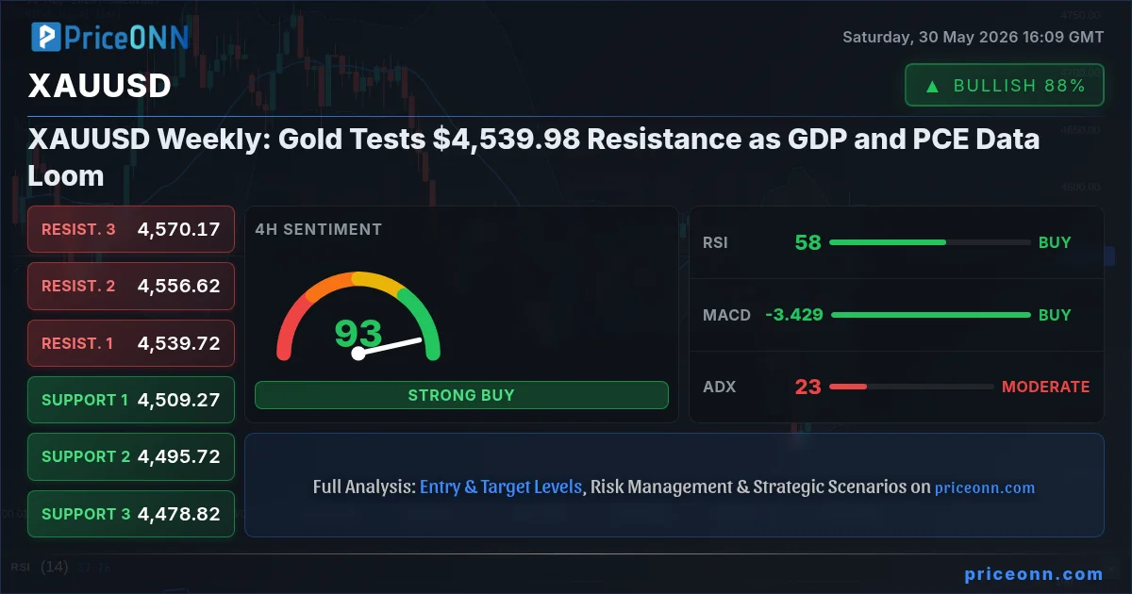Click the XAUUSD symbol heading

[x=99, y=86]
